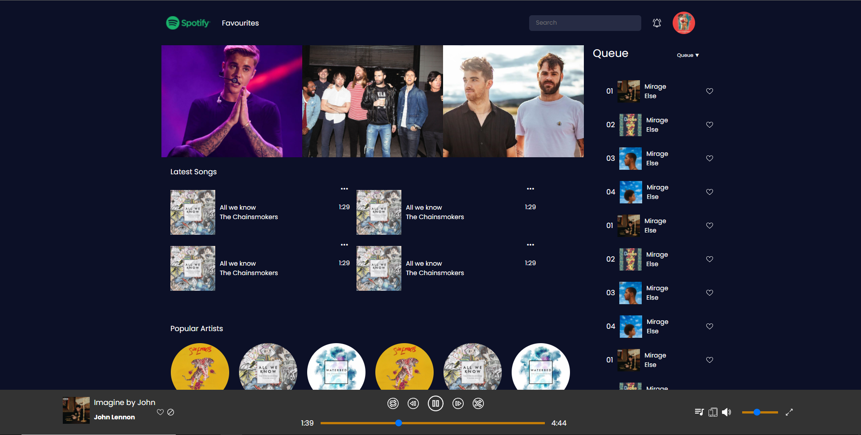Open the first All We Know artist circle
The height and width of the screenshot is (435, 861).
tap(268, 366)
